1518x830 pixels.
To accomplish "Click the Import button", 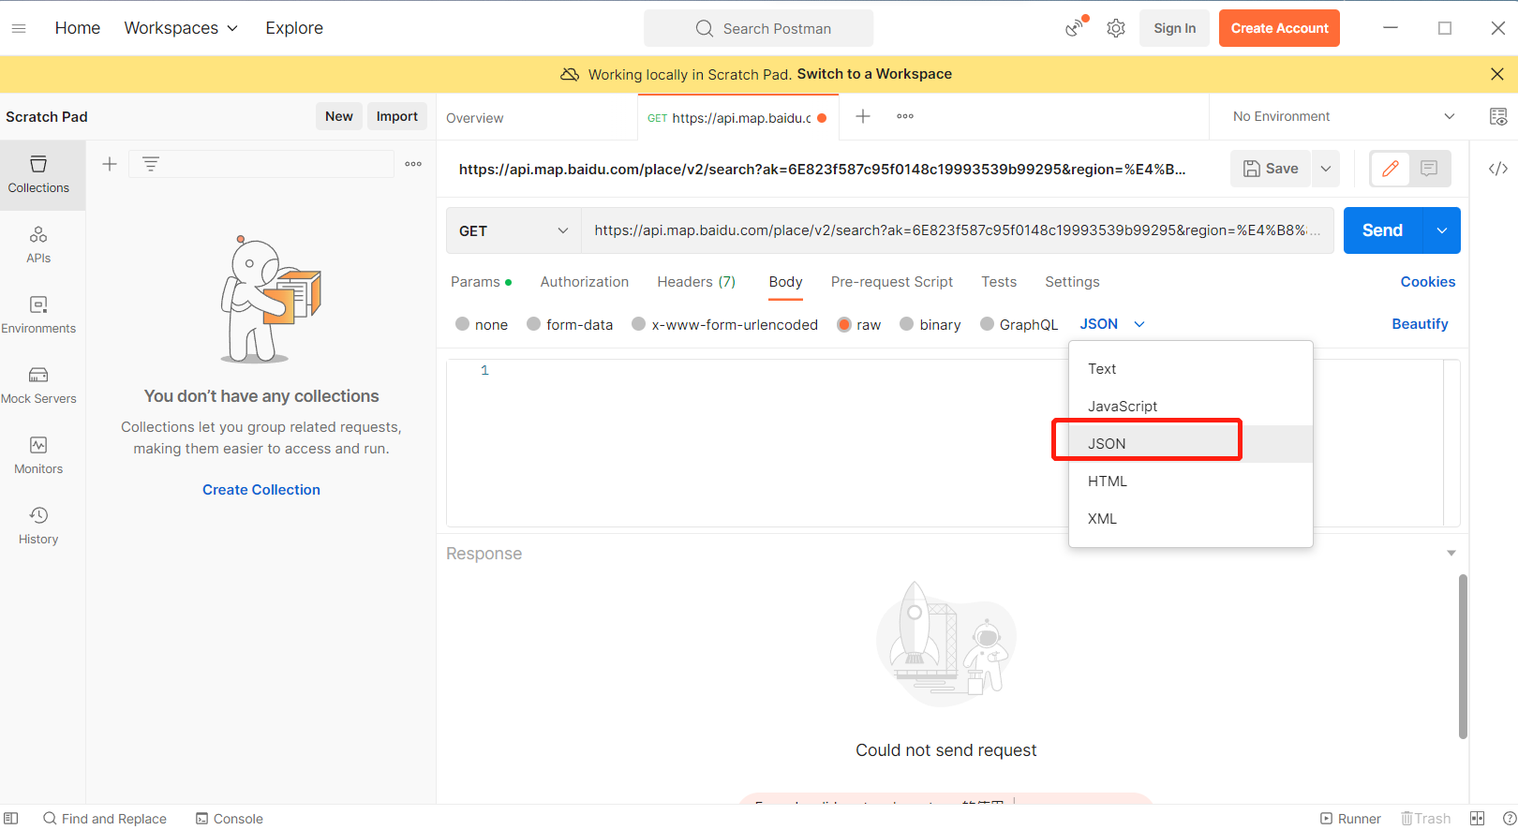I will point(397,116).
